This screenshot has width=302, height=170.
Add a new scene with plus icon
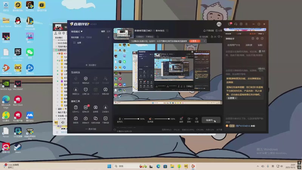108,37
